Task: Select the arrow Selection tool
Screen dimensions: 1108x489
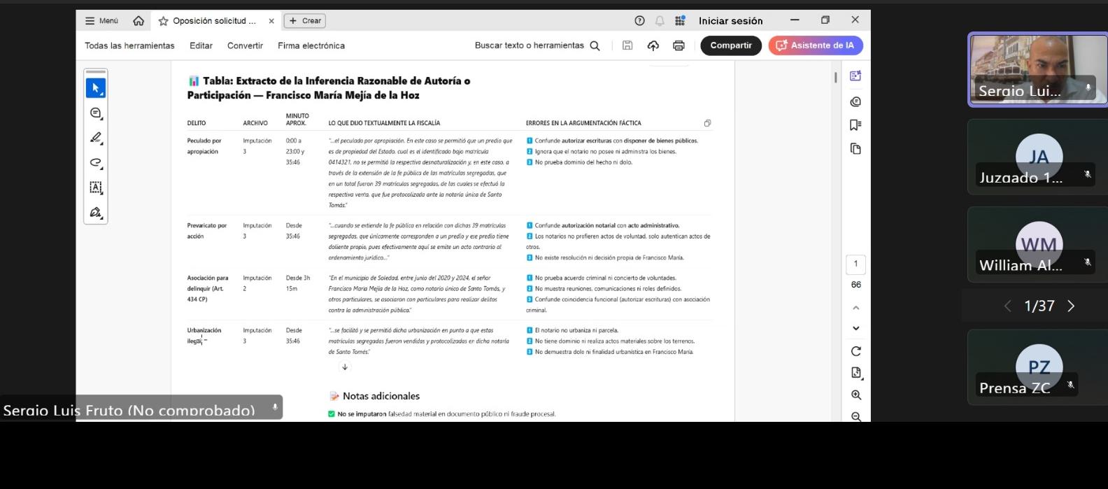Action: (96, 88)
